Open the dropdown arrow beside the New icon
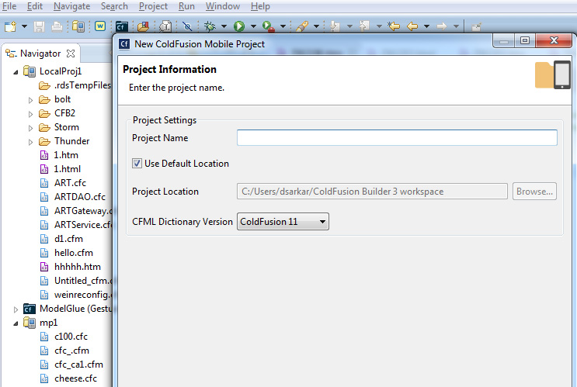This screenshot has height=387, width=577. point(24,26)
